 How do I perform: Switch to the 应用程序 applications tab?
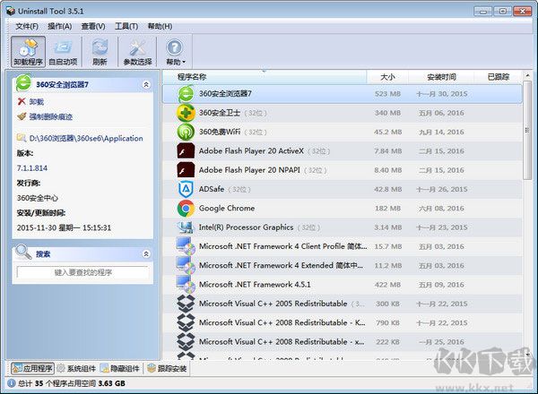click(32, 369)
